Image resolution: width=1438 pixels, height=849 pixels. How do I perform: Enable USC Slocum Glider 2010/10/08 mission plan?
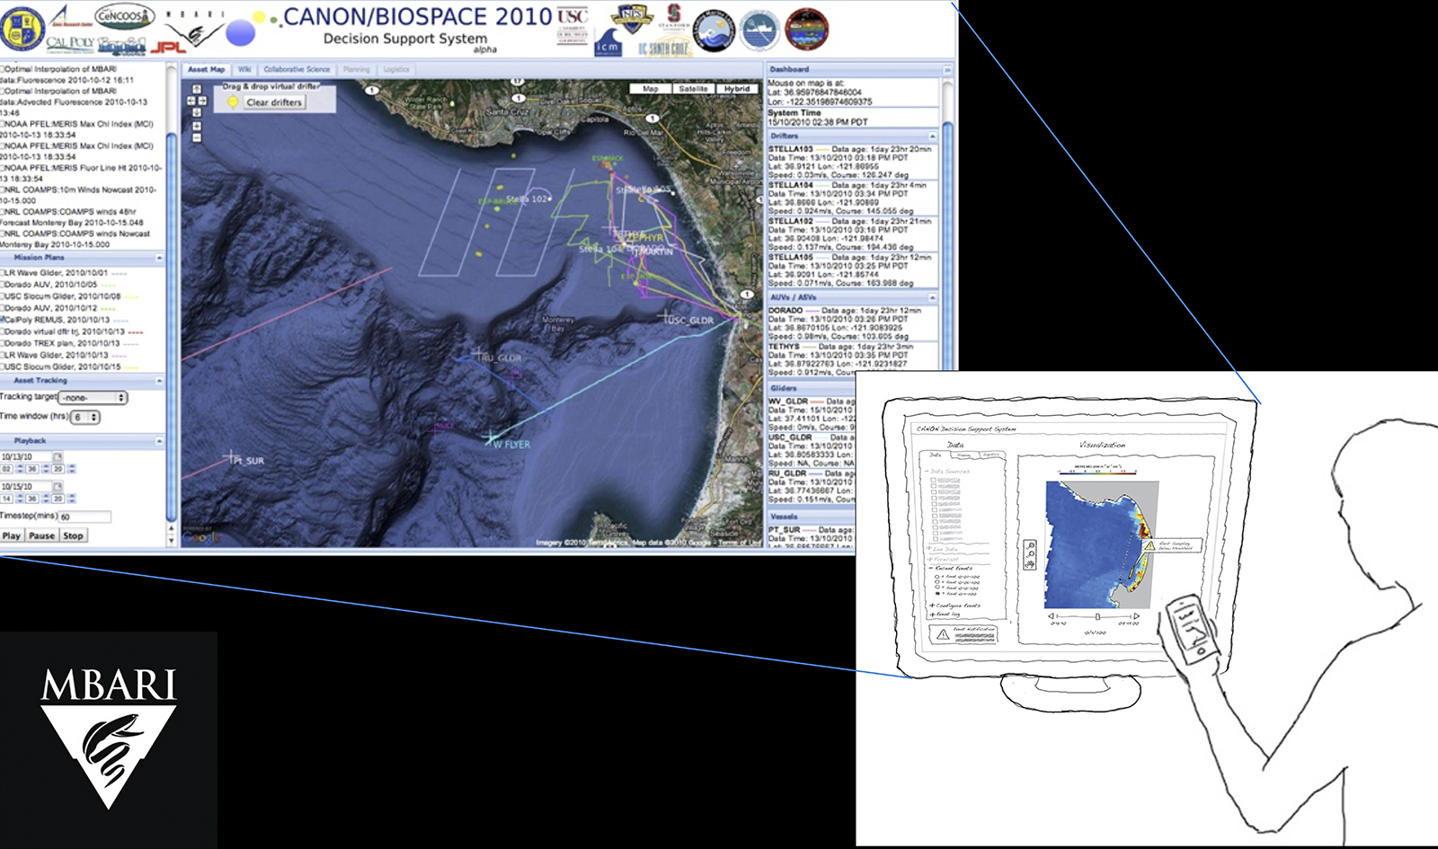pos(3,296)
